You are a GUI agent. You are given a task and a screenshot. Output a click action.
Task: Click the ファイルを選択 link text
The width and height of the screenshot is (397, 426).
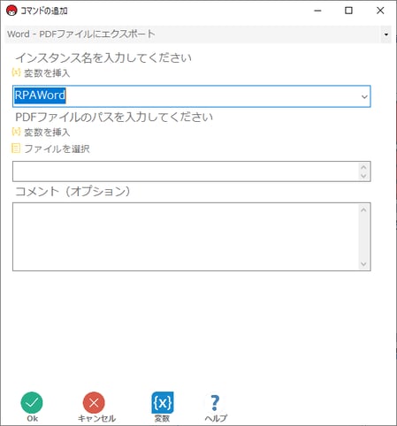57,148
